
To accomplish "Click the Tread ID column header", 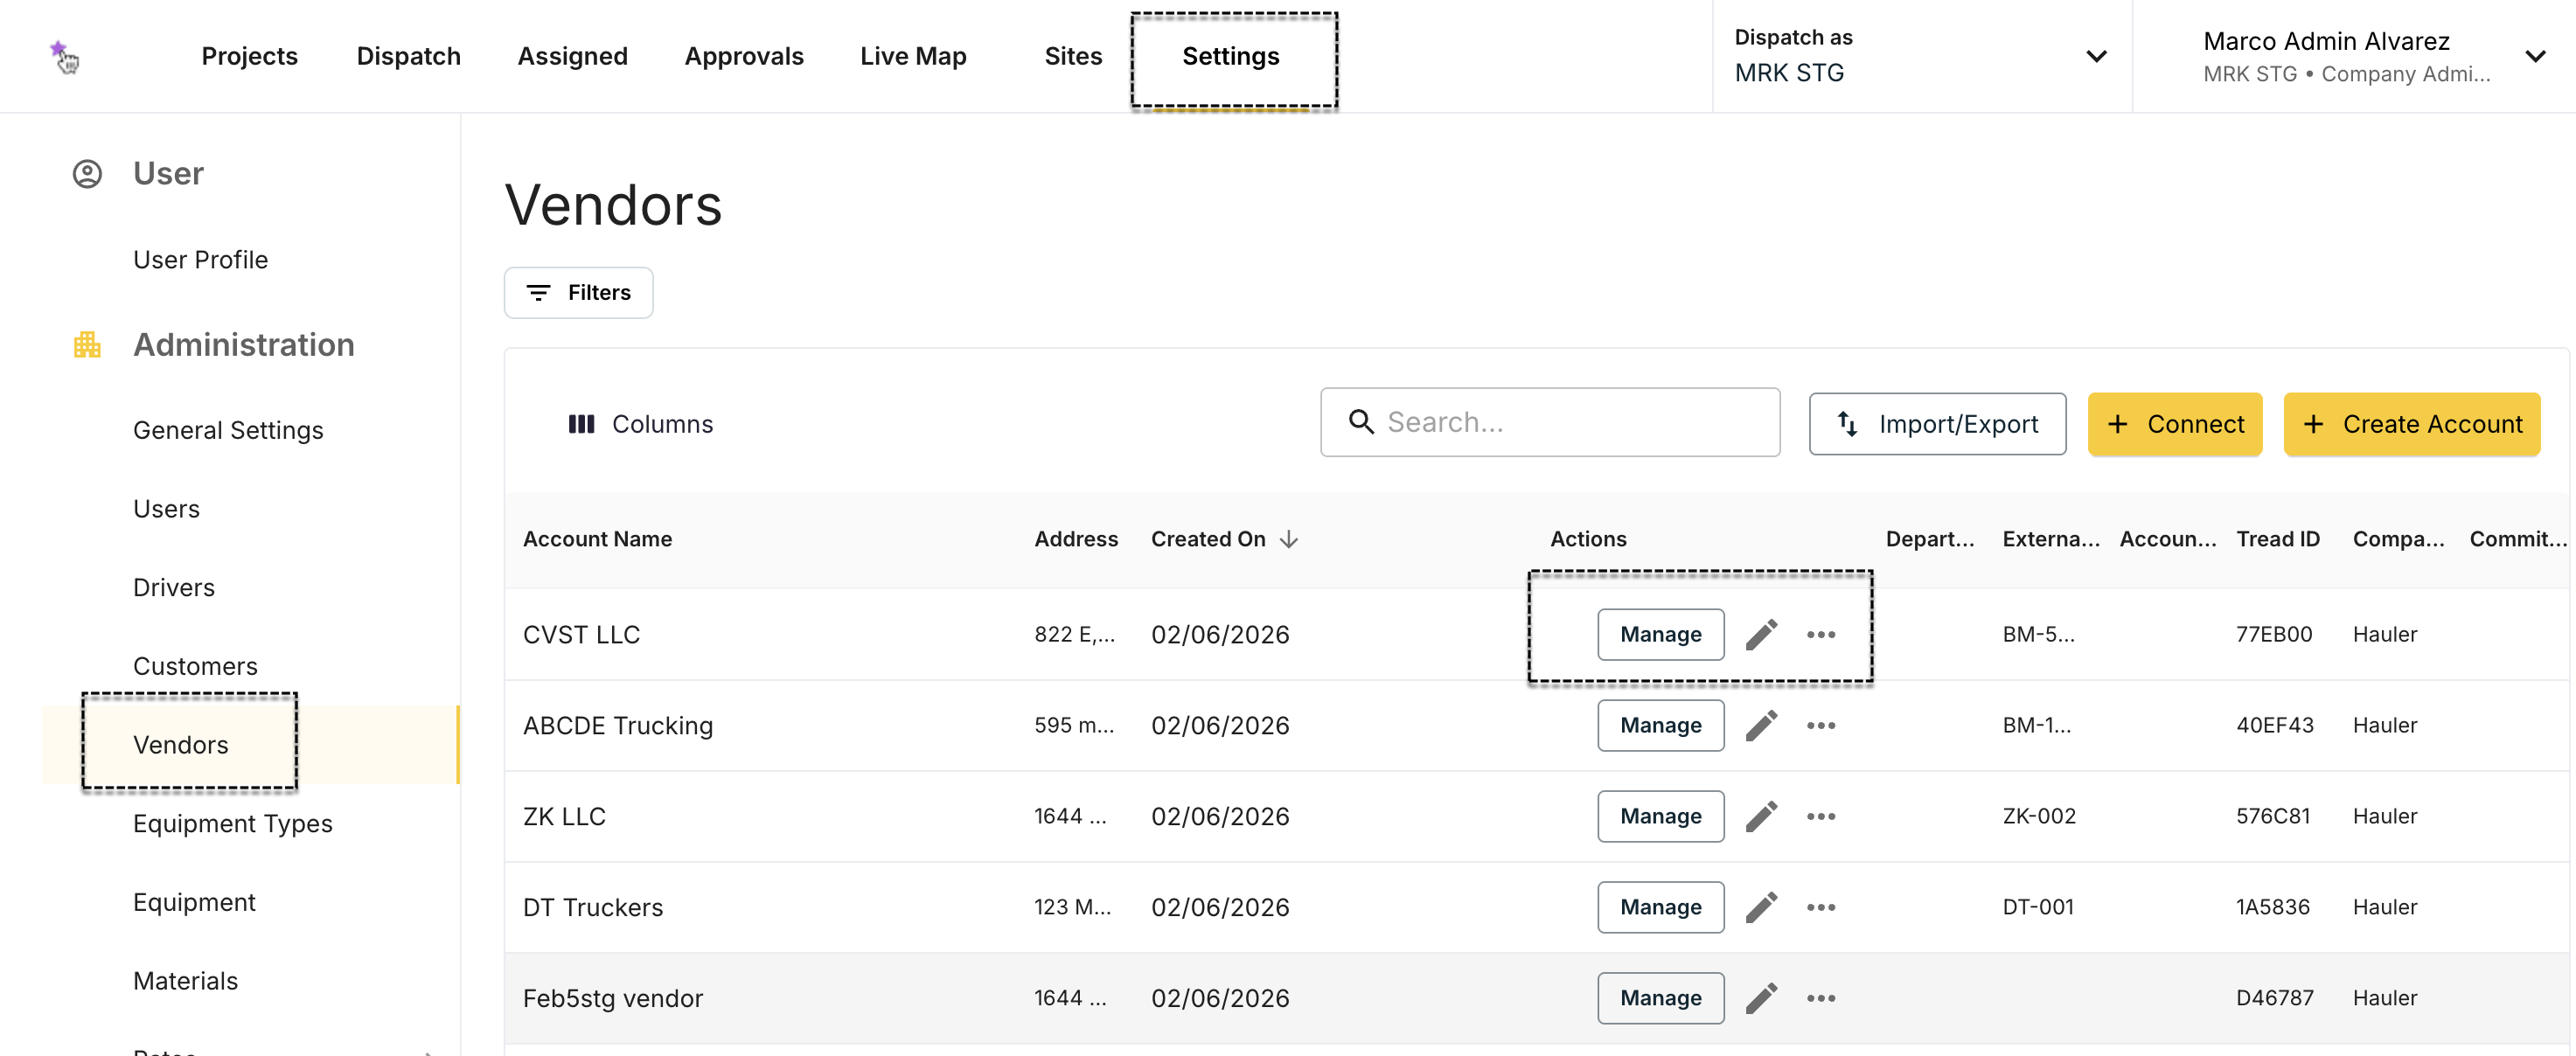I will tap(2277, 539).
